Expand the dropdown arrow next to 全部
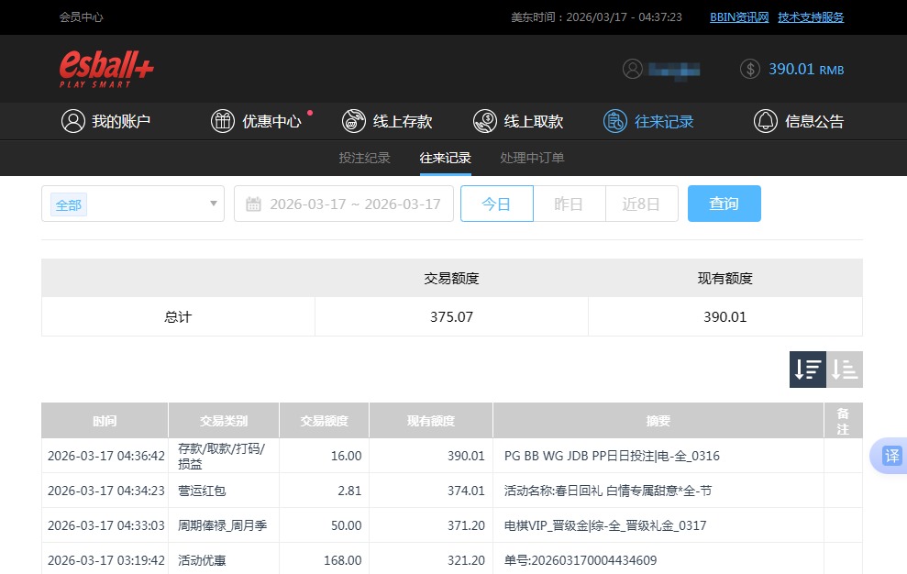Image resolution: width=907 pixels, height=574 pixels. click(x=213, y=204)
